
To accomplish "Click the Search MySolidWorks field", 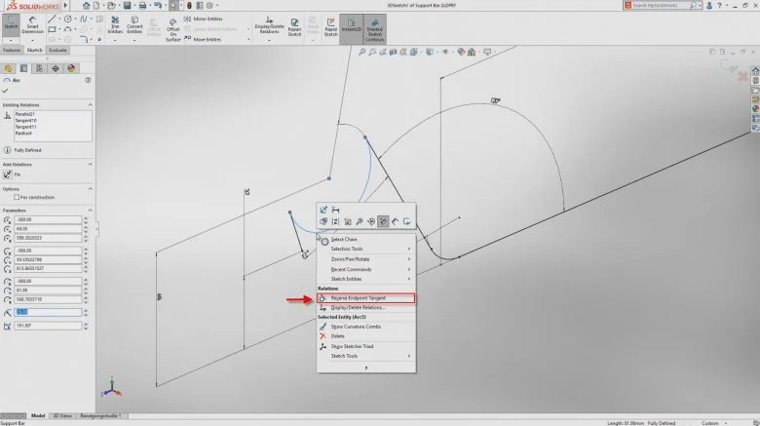I will pos(662,5).
